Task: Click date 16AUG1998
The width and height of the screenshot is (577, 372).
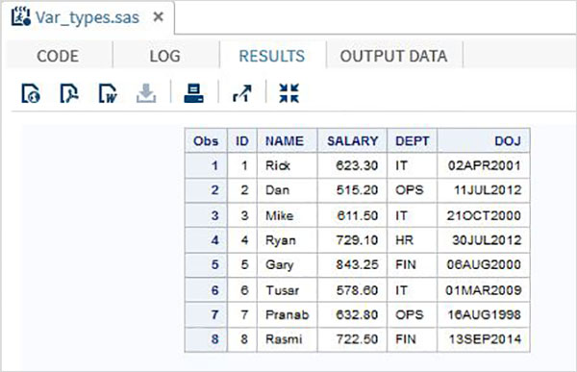Action: [x=485, y=315]
